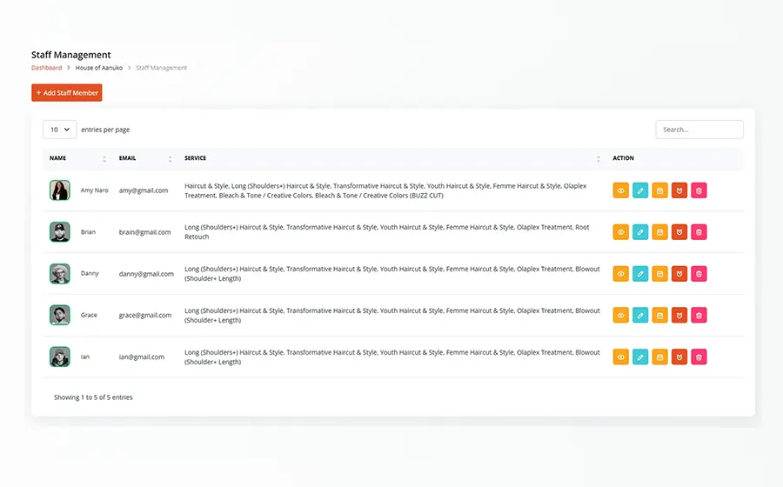783x487 pixels.
Task: Click Ian's profile photo
Action: pos(59,357)
